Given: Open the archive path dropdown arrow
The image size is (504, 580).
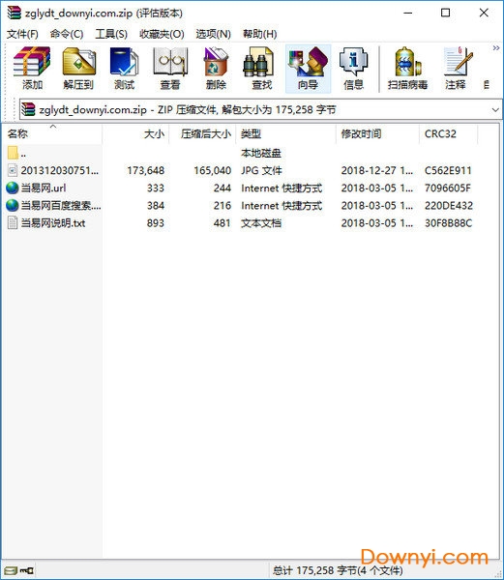Looking at the screenshot, I should pyautogui.click(x=495, y=110).
